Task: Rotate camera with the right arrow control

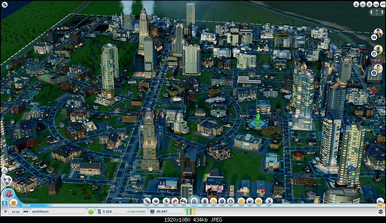Action: (x=382, y=12)
